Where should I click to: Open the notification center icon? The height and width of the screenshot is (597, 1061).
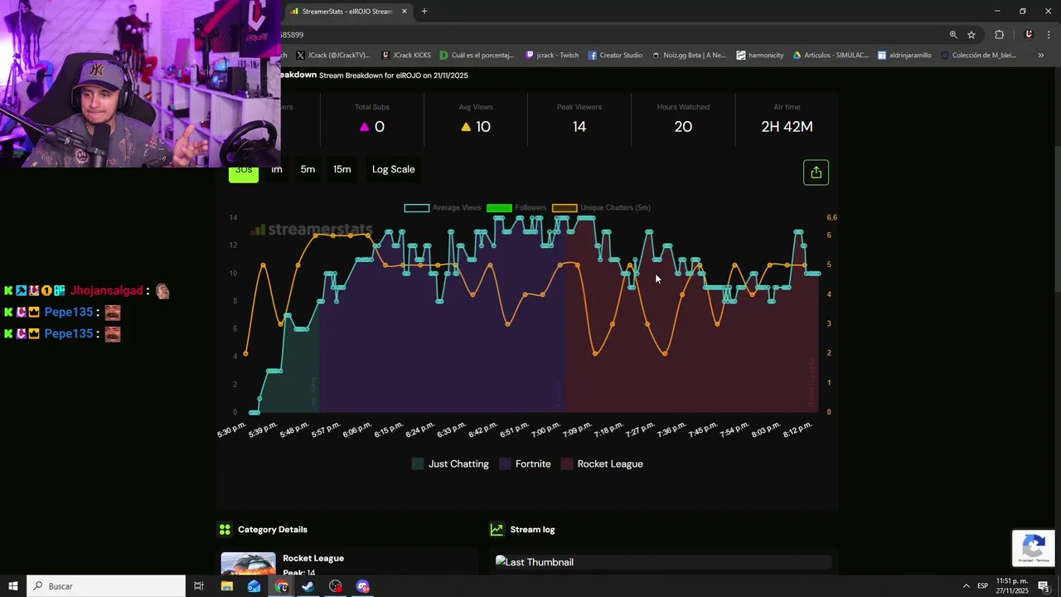pos(1044,586)
